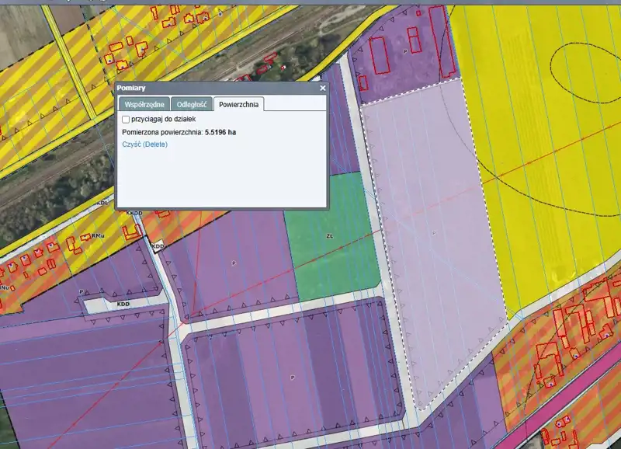Image resolution: width=621 pixels, height=449 pixels.
Task: Switch to the Współrzędne tab
Action: (144, 104)
